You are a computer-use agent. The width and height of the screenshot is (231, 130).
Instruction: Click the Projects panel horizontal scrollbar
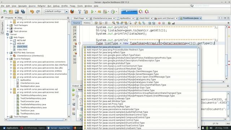pos(36,120)
